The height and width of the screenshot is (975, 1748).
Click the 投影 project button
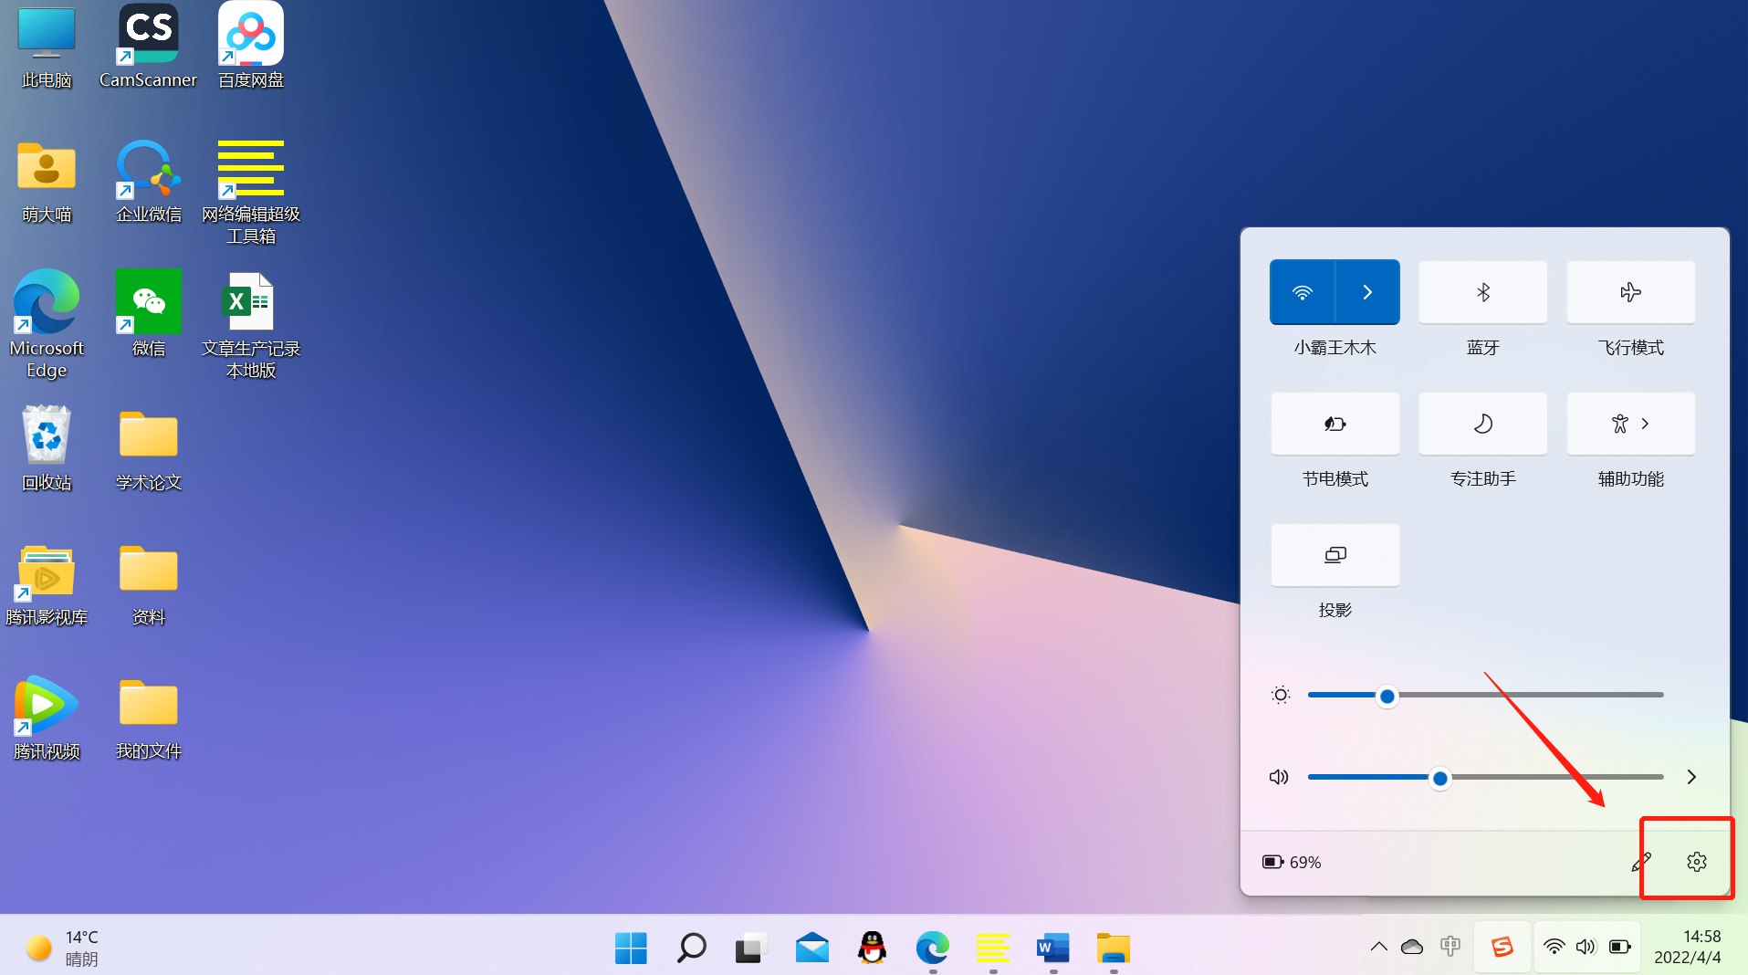click(x=1335, y=555)
